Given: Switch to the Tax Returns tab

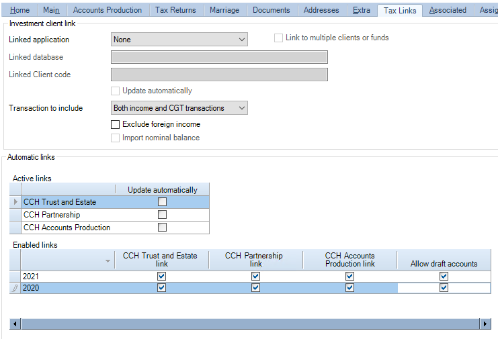Looking at the screenshot, I should tap(175, 10).
